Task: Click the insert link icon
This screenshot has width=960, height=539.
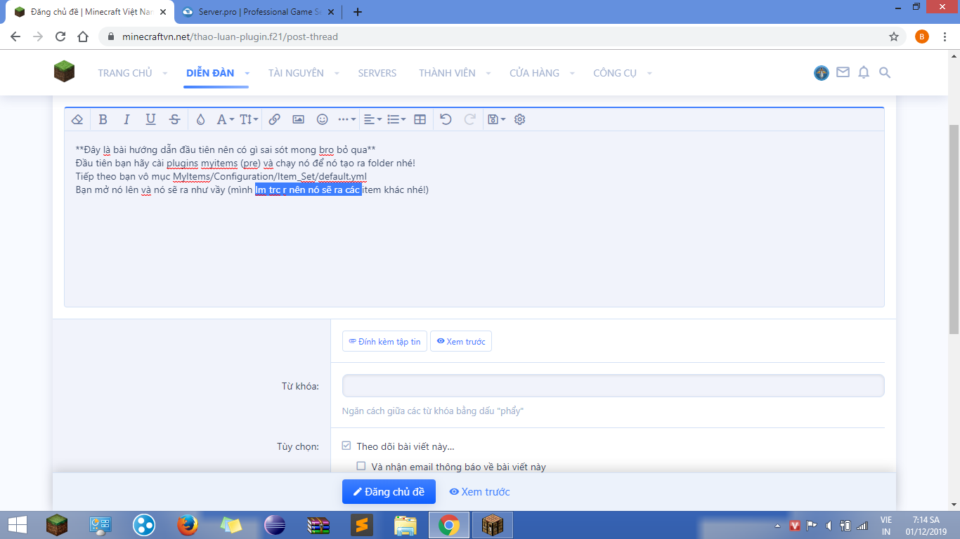Action: click(x=275, y=119)
